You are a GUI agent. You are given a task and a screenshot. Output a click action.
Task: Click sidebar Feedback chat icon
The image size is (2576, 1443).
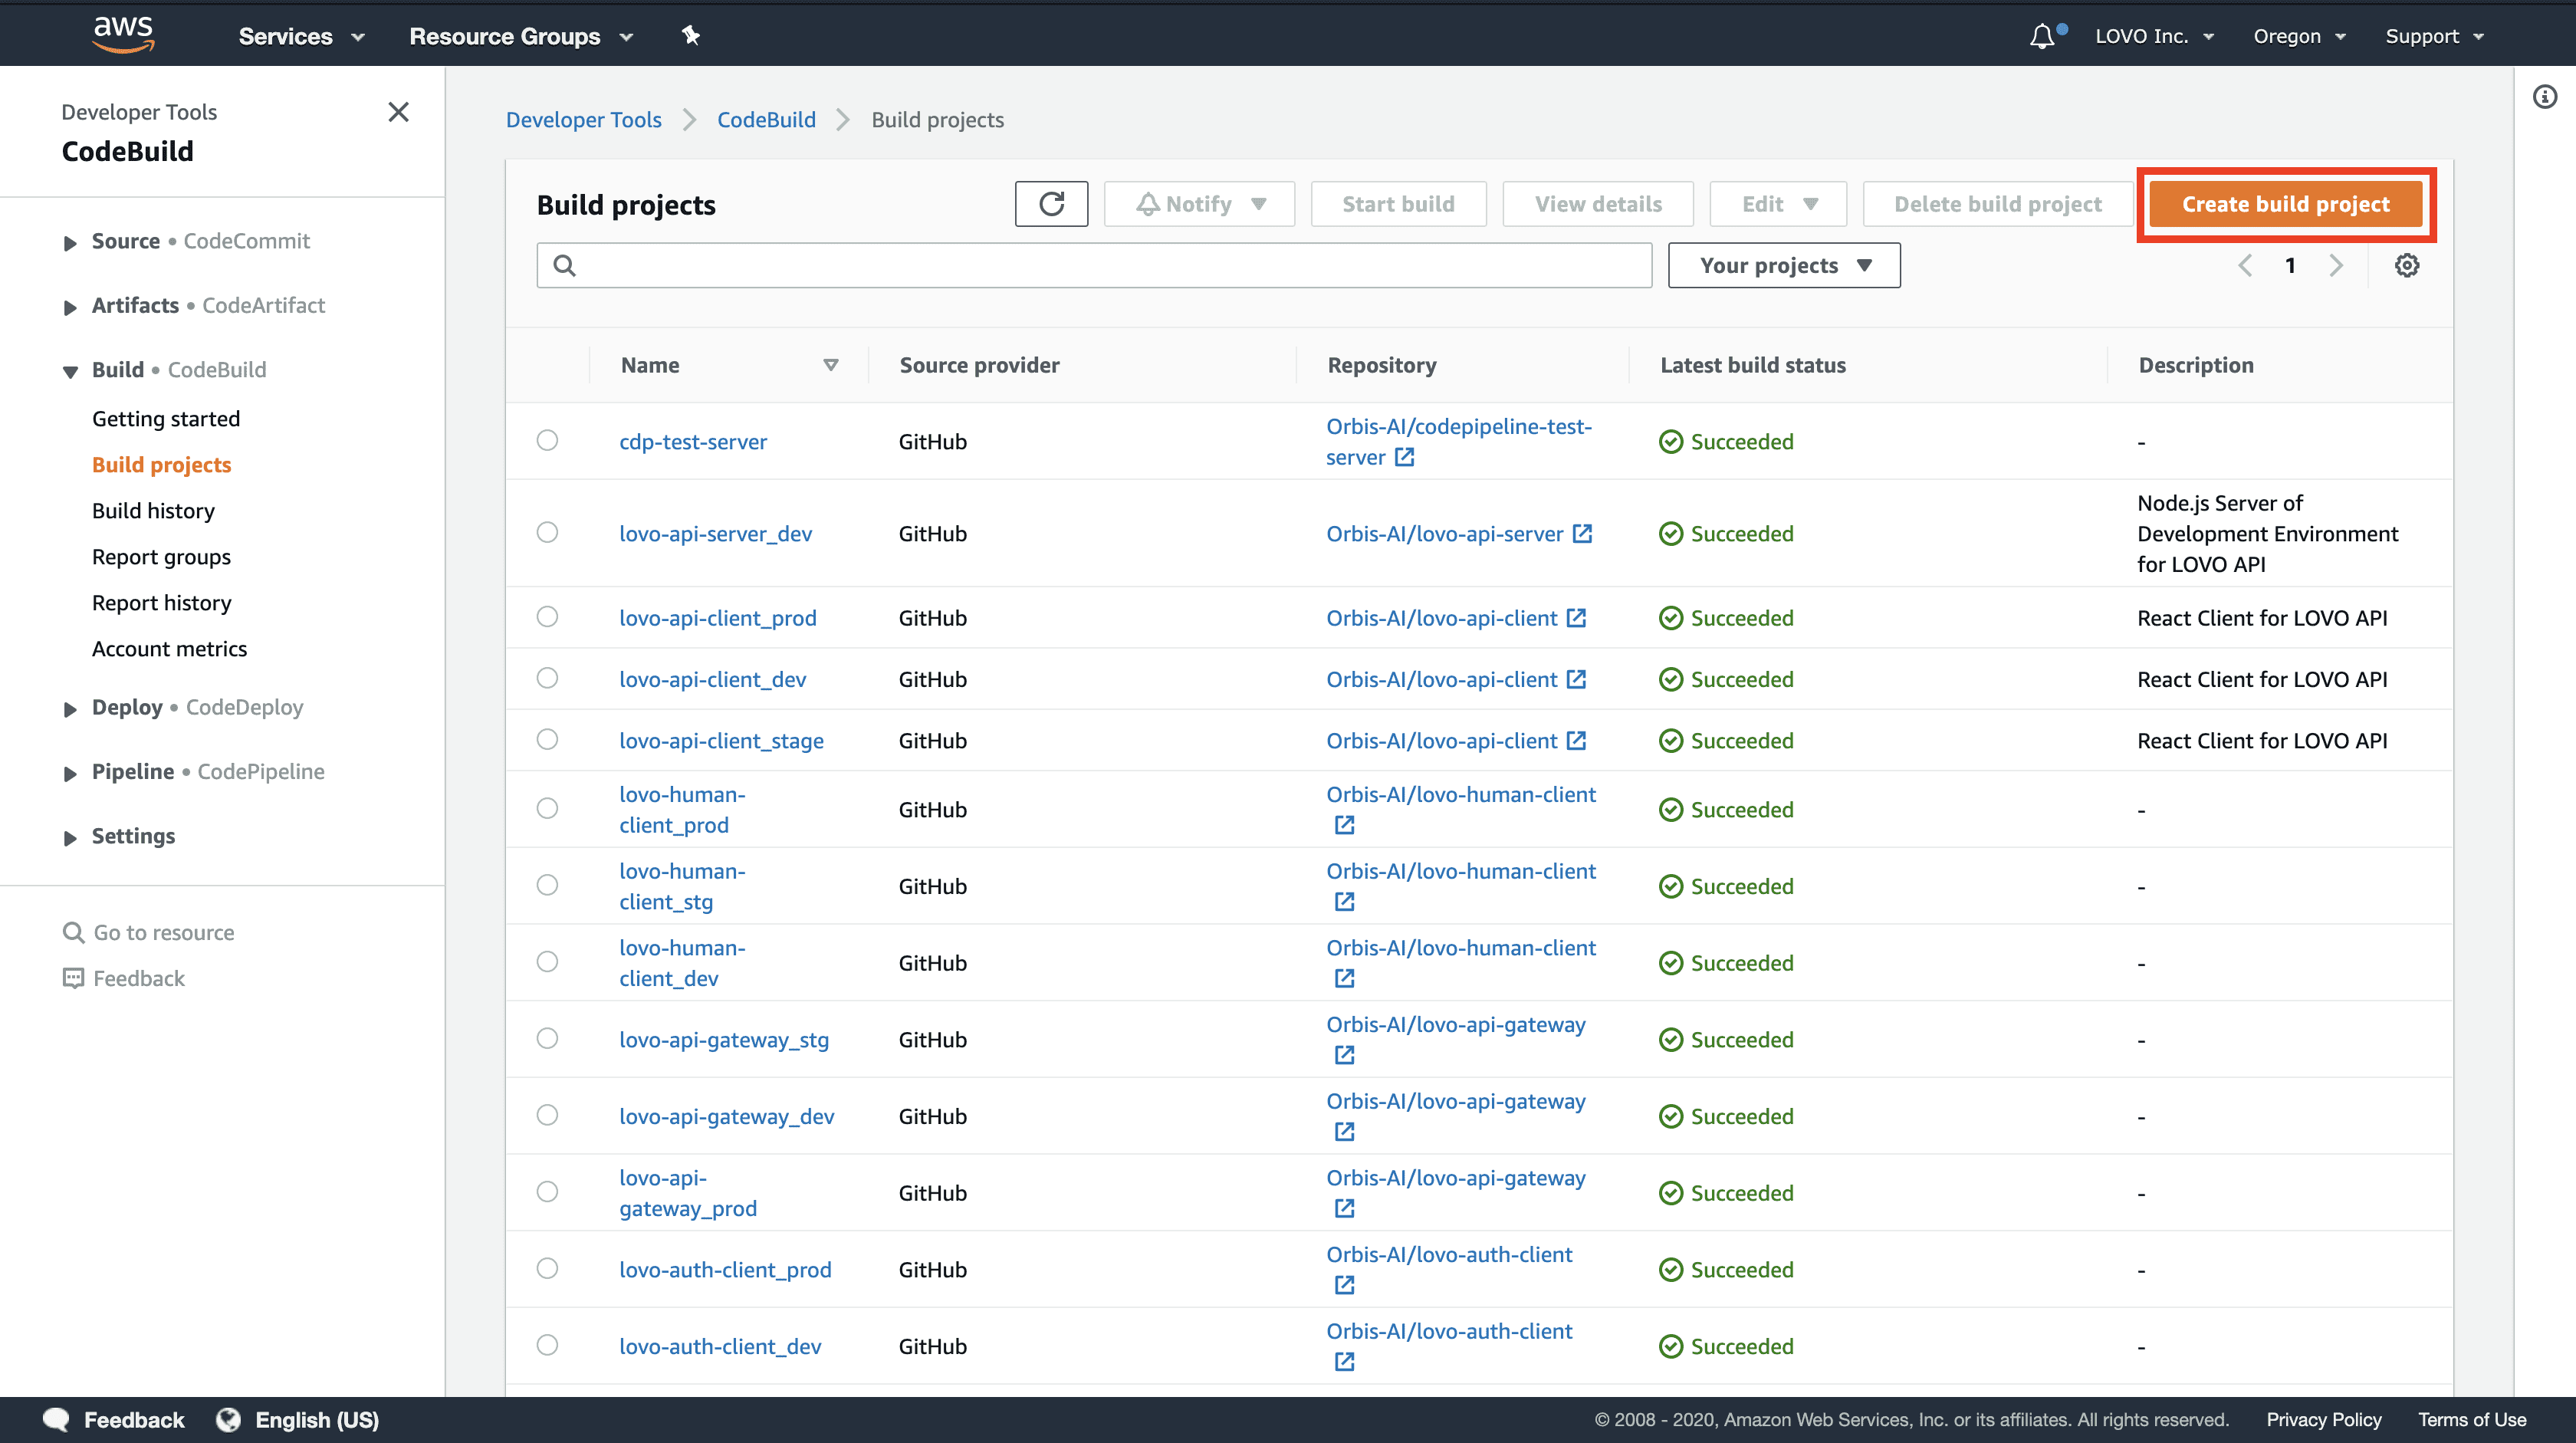[73, 978]
